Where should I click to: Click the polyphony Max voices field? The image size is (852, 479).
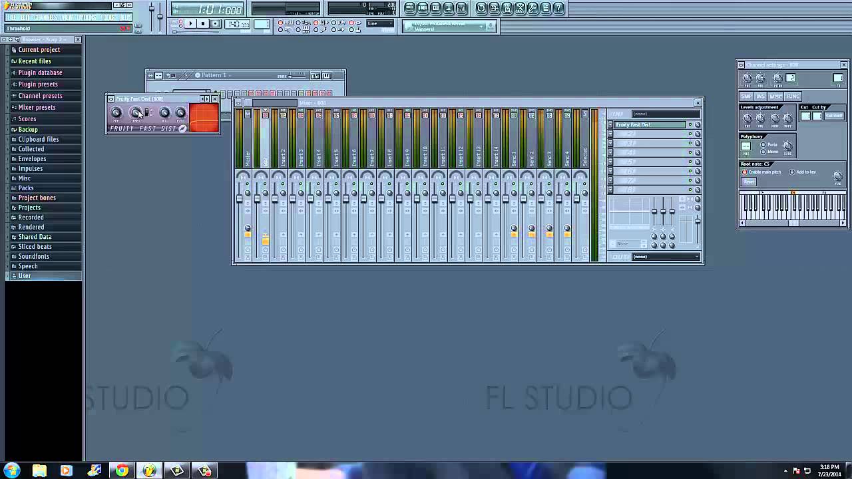[746, 146]
